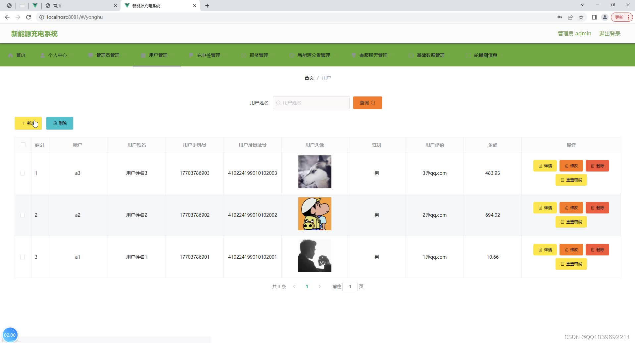The width and height of the screenshot is (635, 343).
Task: Click the home icon next to 首页
Action: pyautogui.click(x=10, y=55)
